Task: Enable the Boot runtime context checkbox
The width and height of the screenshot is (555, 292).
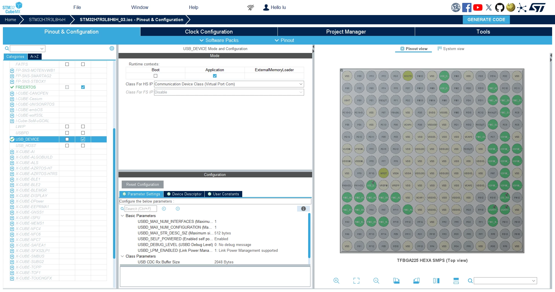Action: 156,76
